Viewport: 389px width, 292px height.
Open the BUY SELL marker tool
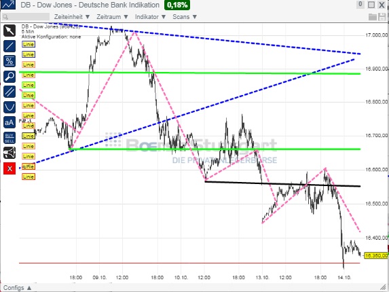tap(10, 138)
